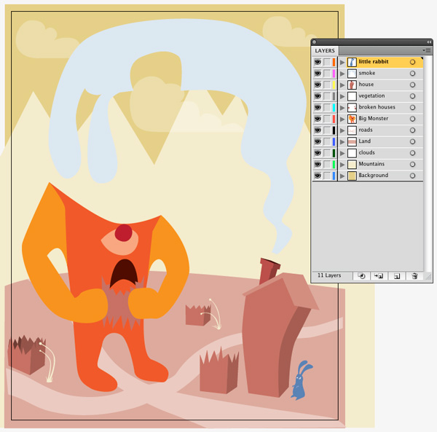This screenshot has width=437, height=432.
Task: Hide the roads layer
Action: pos(318,130)
